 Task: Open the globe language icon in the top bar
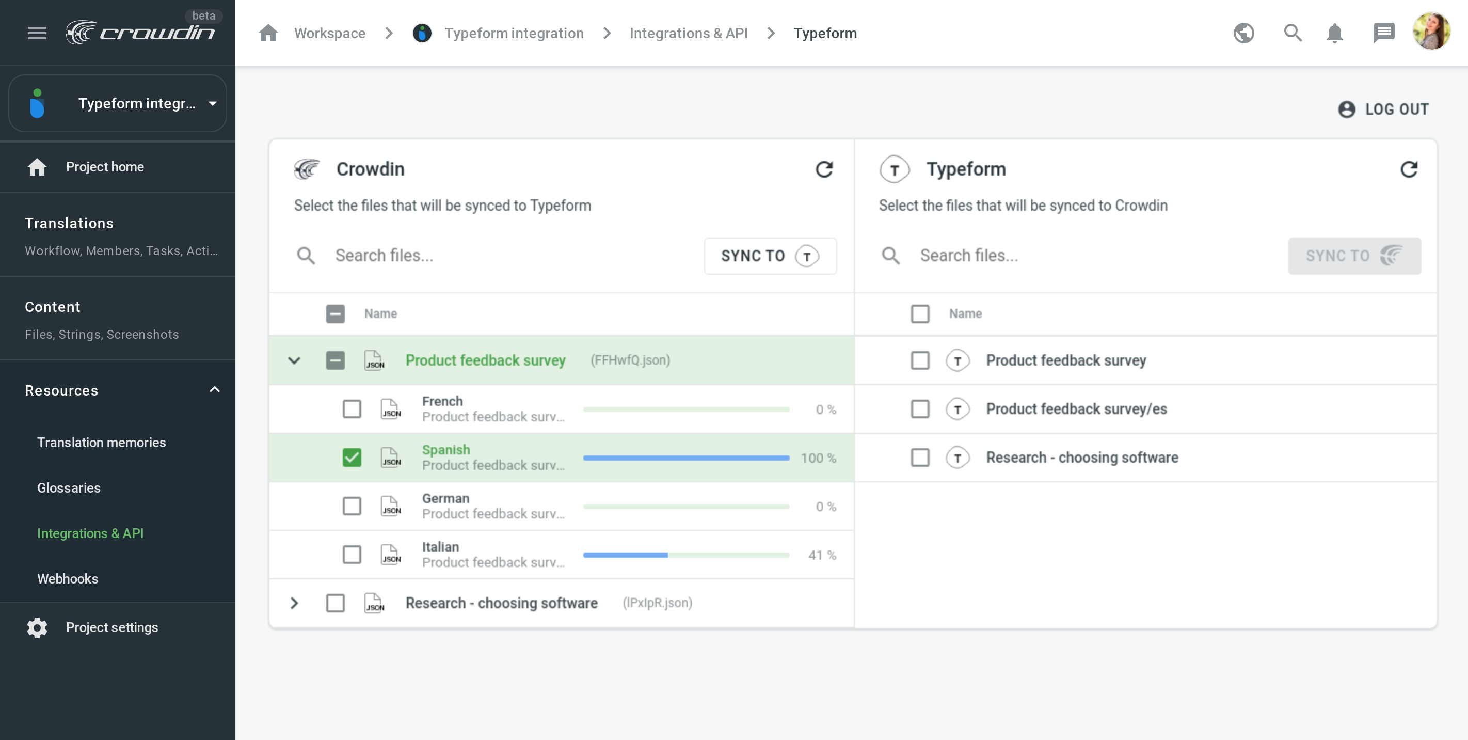[1243, 33]
